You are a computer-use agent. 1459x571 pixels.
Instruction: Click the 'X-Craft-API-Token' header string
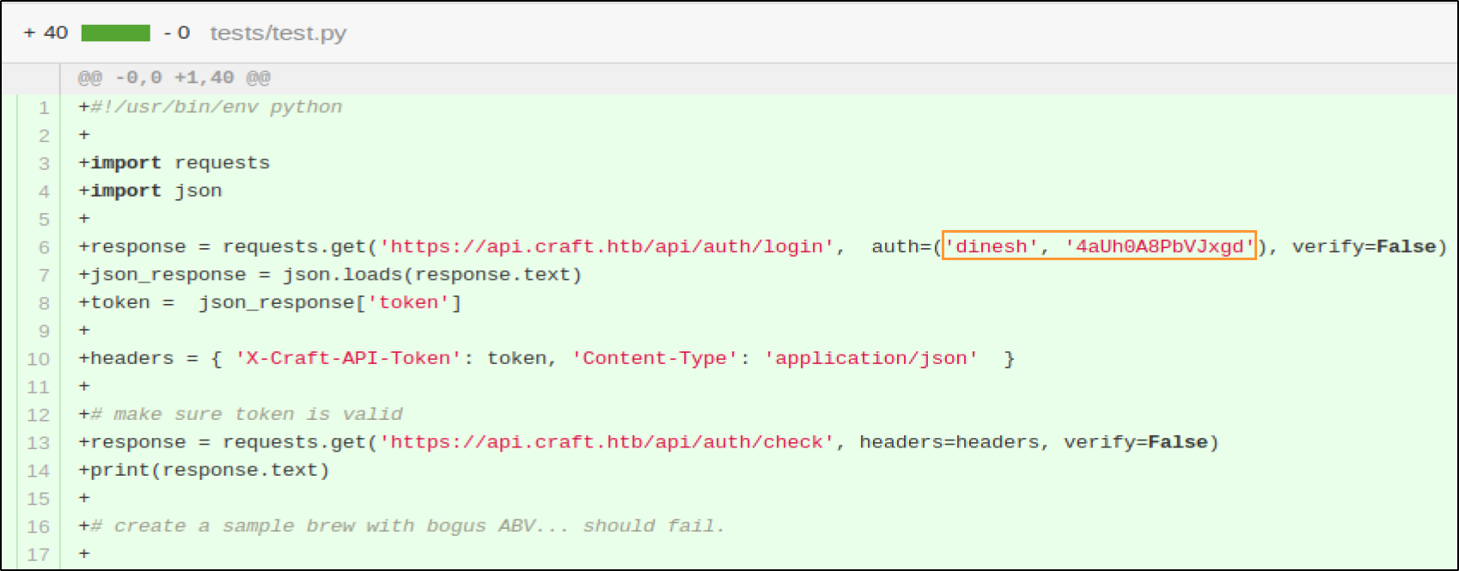point(348,359)
